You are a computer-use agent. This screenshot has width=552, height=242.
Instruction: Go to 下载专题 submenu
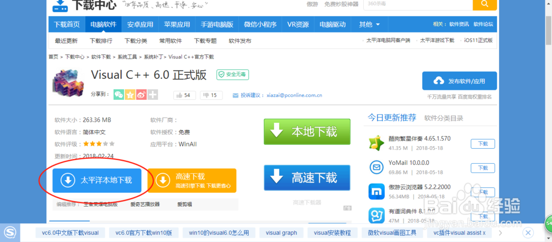pos(205,41)
